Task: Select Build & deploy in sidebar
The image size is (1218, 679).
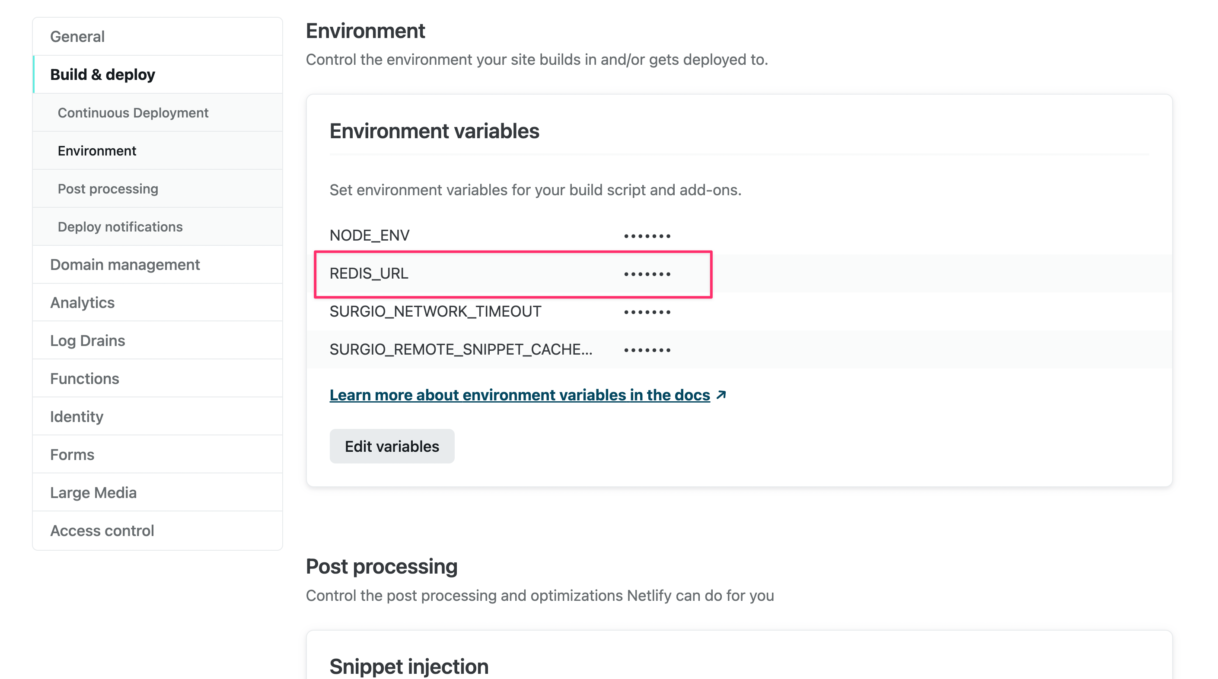Action: click(102, 75)
